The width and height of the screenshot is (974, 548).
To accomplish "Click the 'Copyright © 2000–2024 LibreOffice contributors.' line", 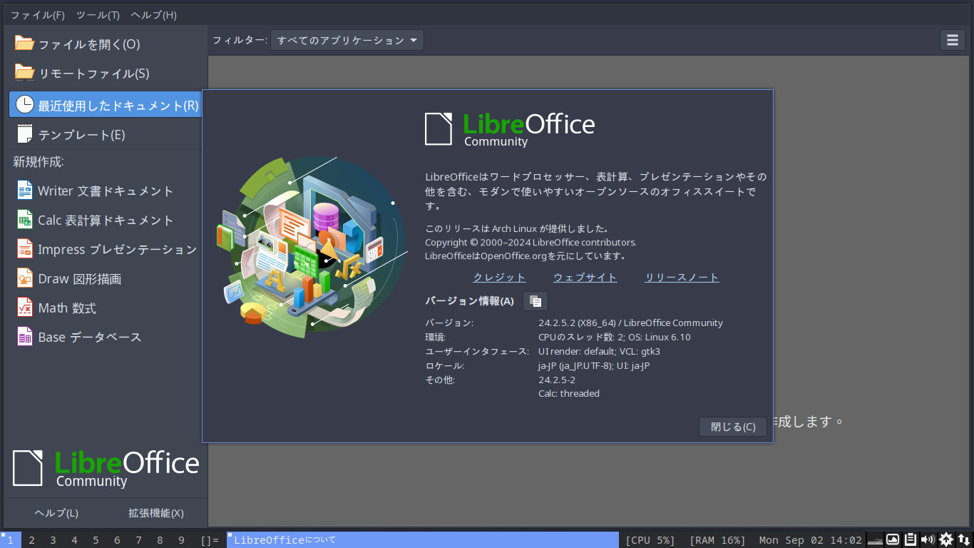I will pyautogui.click(x=530, y=243).
